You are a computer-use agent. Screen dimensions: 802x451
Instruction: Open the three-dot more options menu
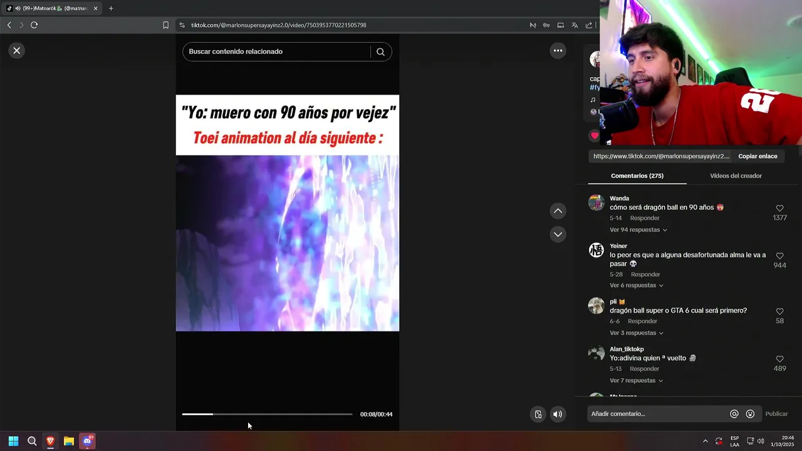click(x=558, y=51)
